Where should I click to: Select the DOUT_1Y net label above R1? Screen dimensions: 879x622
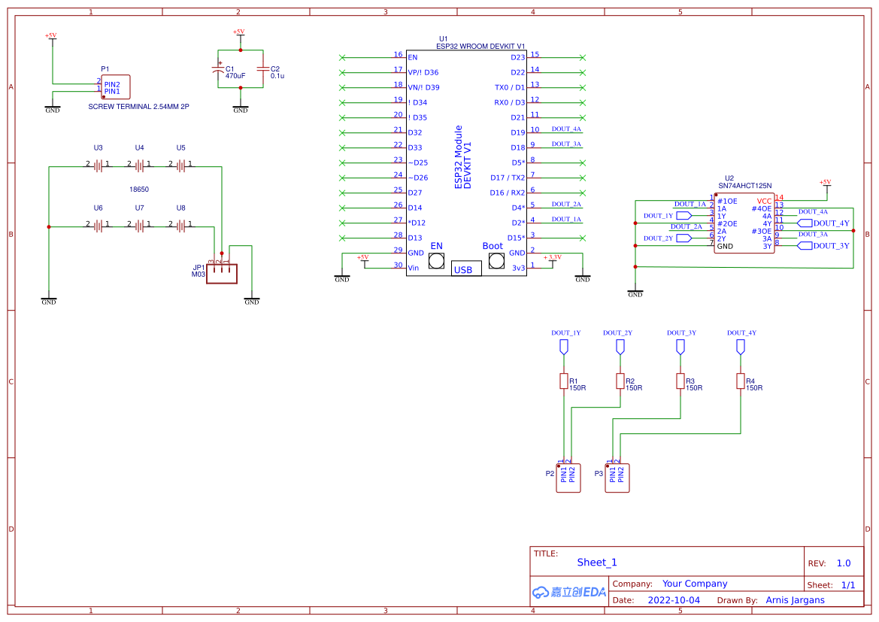pos(565,332)
